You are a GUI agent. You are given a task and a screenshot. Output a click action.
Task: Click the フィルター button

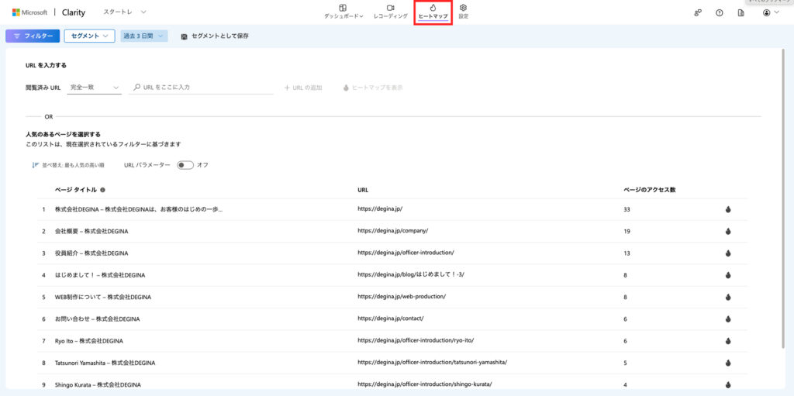32,36
